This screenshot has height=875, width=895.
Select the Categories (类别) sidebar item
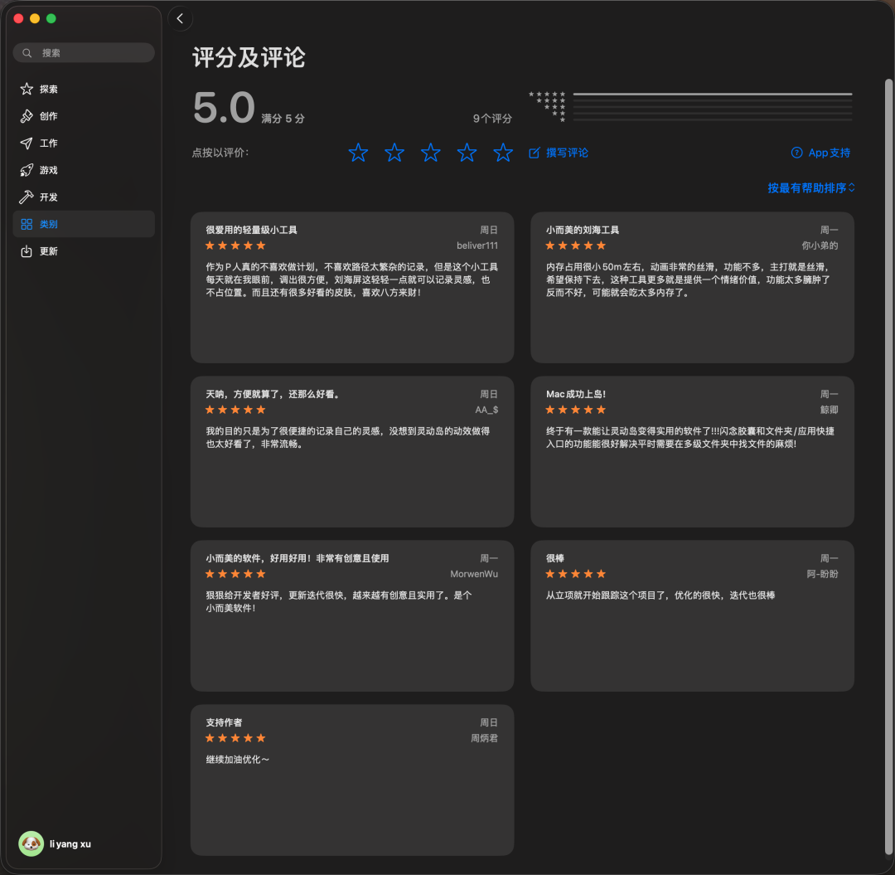pos(84,224)
